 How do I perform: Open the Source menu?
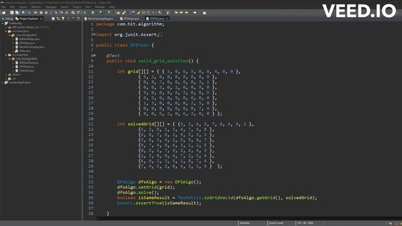click(23, 7)
